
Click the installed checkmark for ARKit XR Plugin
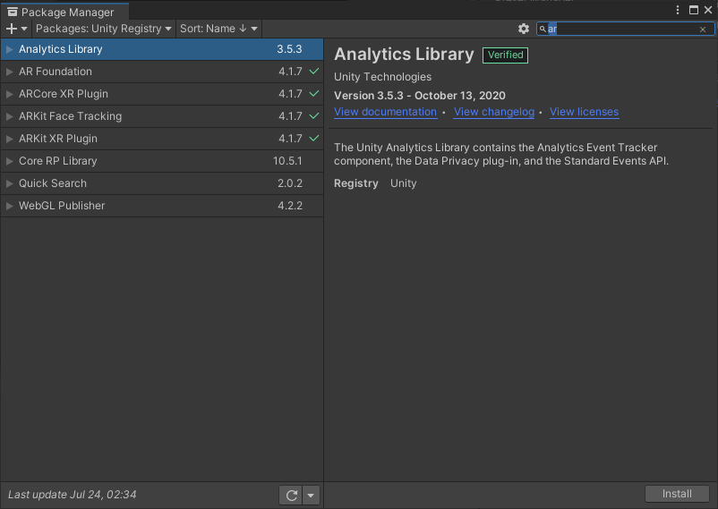tap(314, 138)
